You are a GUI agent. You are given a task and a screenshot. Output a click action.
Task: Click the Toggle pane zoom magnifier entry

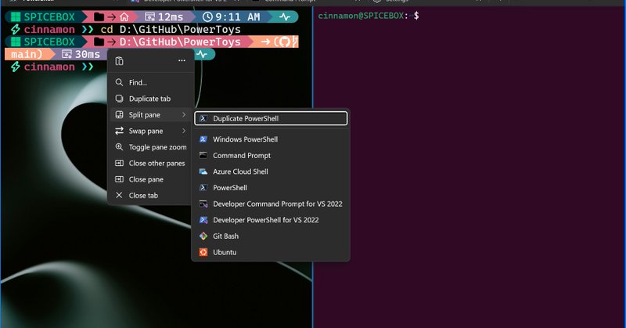point(150,147)
